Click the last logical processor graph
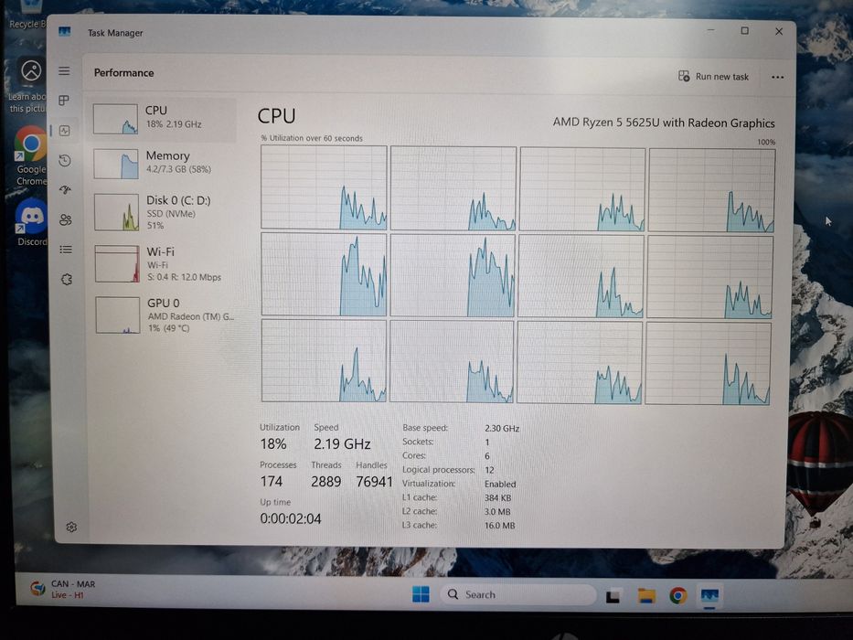The image size is (853, 640). [x=709, y=364]
